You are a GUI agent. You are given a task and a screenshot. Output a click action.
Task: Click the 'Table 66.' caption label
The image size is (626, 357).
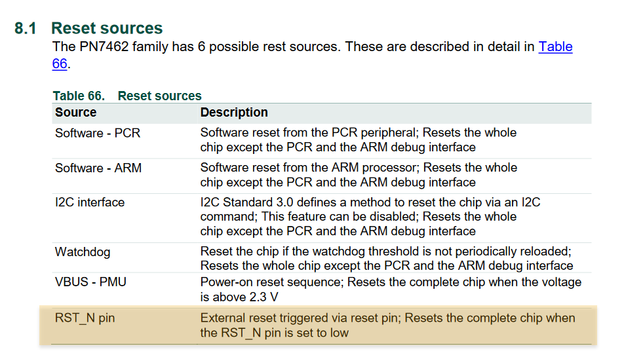point(79,96)
